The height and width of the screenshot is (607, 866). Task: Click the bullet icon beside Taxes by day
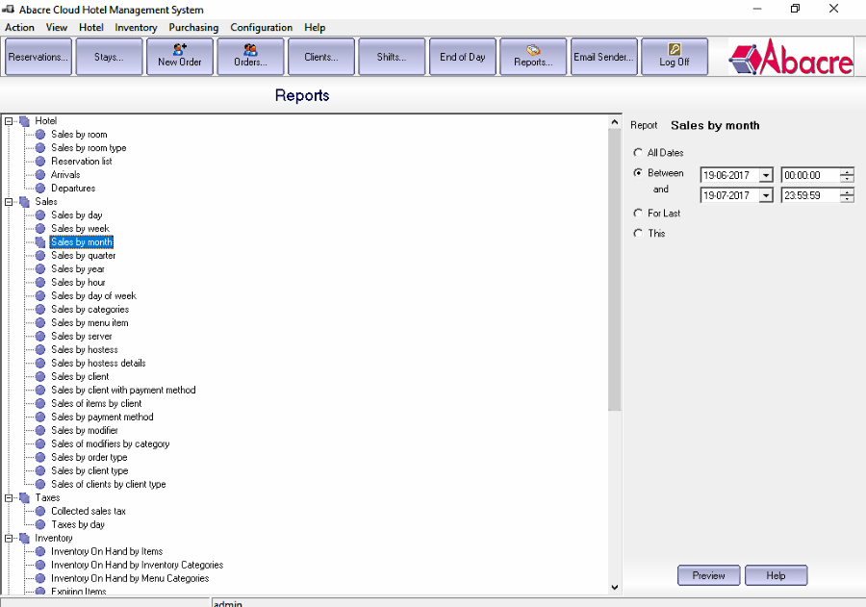(x=40, y=524)
